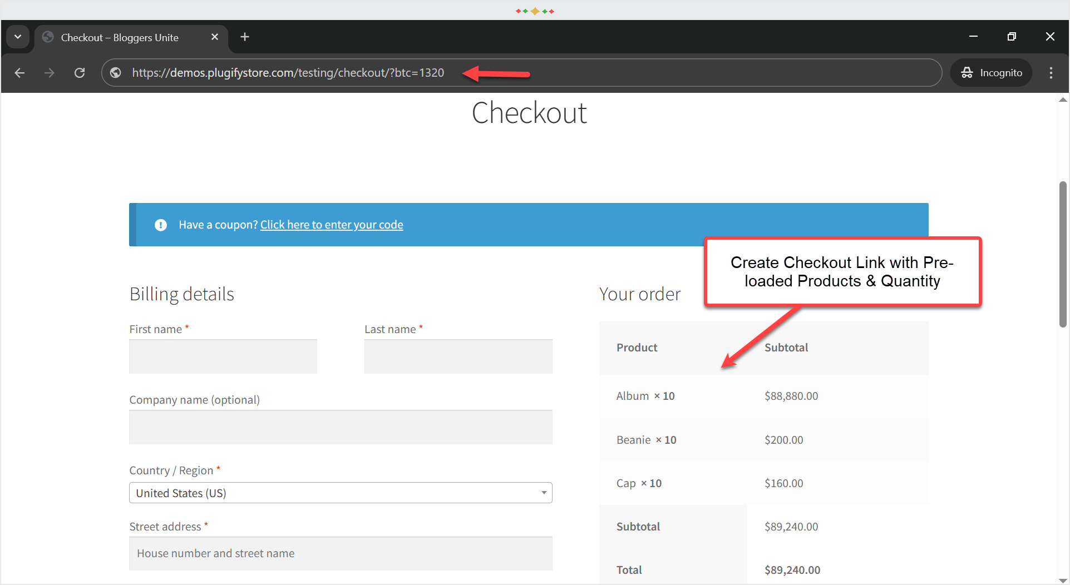
Task: Click the site information globe icon
Action: coord(115,72)
